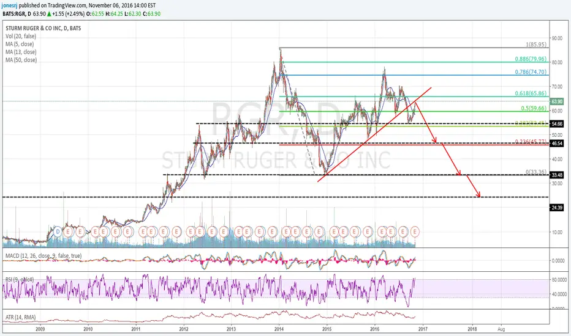Click the 0.886(79.96) Fibonacci level label
Viewport: 571px width, 336px height.
tap(531, 59)
